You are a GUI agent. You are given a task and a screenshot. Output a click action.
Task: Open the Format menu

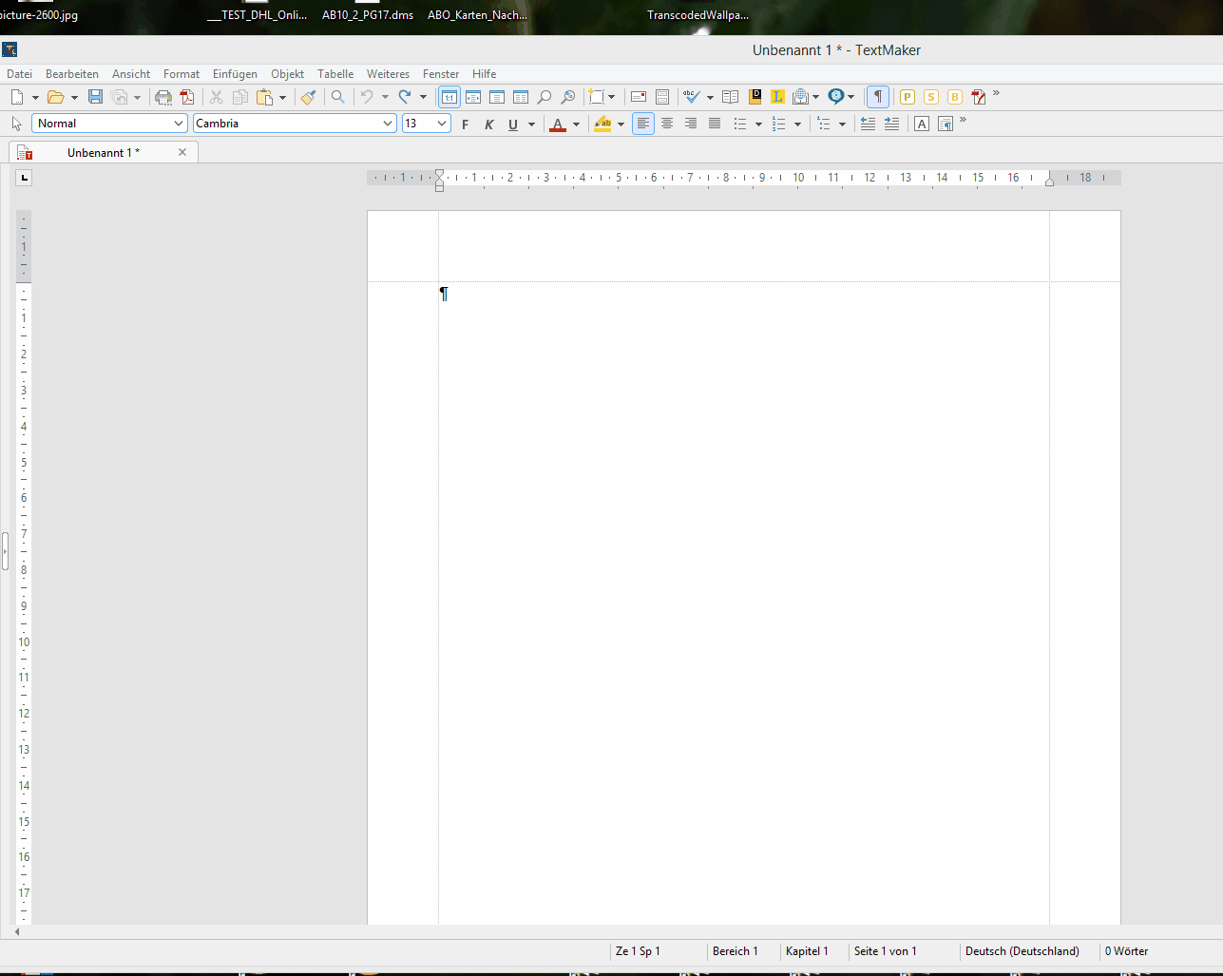point(181,74)
